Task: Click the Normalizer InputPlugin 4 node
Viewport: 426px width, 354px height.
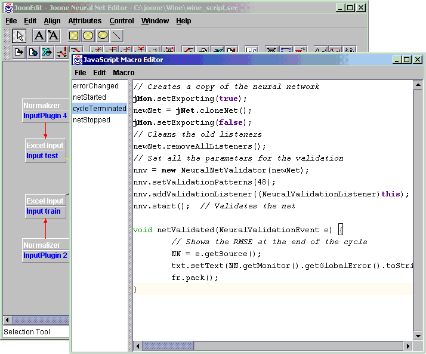Action: click(45, 111)
